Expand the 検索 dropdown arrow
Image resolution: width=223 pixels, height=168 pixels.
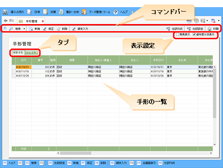click(24, 29)
